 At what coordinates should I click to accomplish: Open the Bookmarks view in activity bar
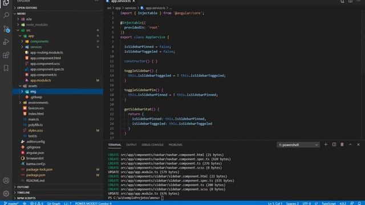[x=6, y=68]
